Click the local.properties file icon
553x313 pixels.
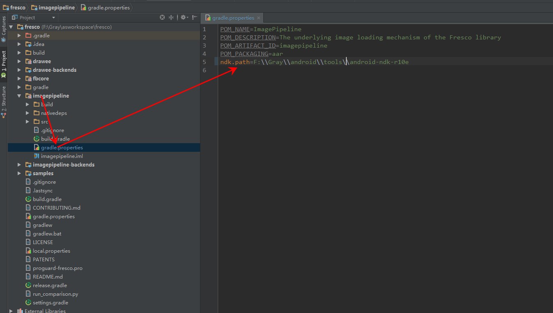pos(28,251)
